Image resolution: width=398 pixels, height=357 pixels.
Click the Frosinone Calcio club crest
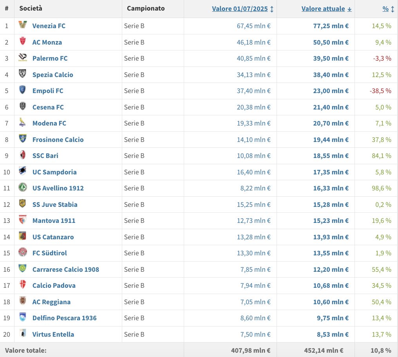pos(23,138)
